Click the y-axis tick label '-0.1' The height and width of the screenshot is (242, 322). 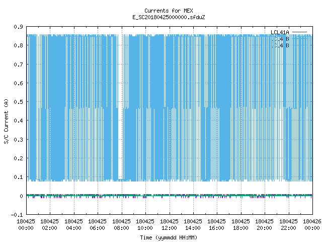pos(17,215)
